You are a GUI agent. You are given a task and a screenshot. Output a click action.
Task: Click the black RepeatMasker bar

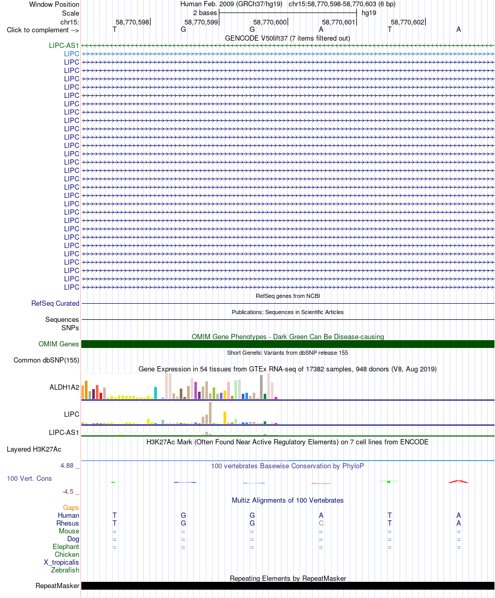(288, 586)
